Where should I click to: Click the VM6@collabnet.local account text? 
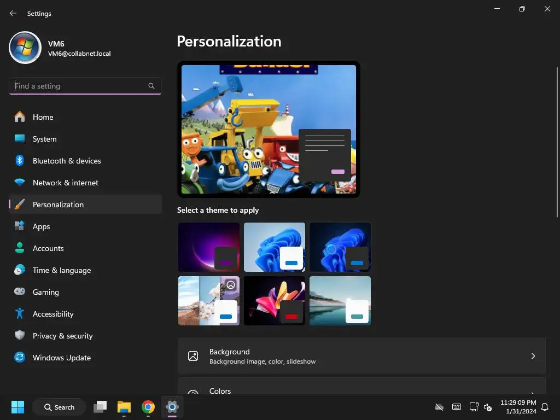pyautogui.click(x=79, y=54)
